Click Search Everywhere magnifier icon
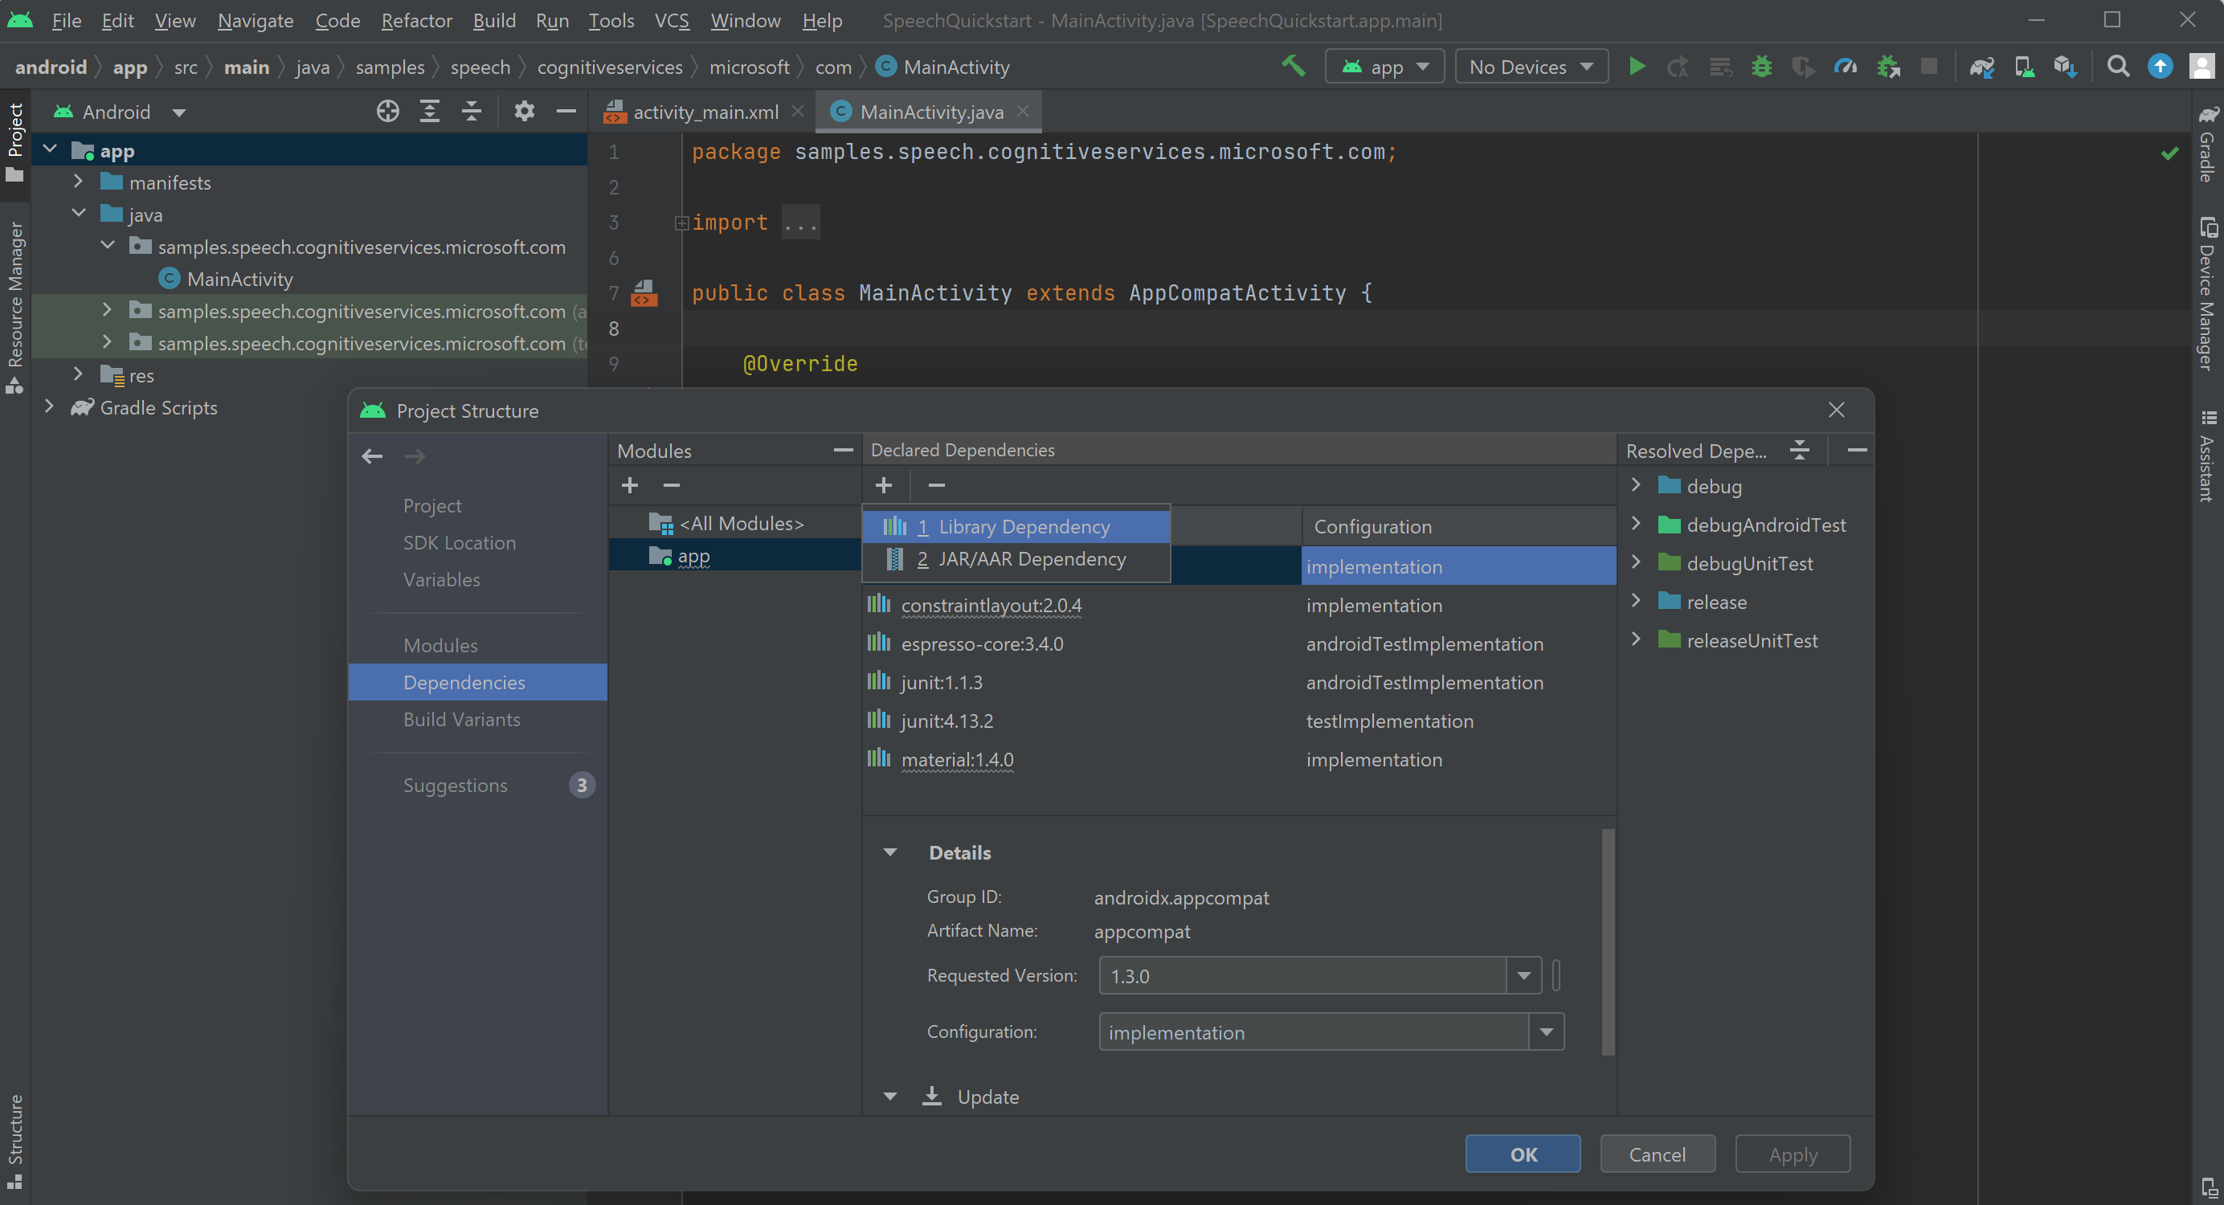Screen dimensions: 2224x1205 coord(2118,67)
